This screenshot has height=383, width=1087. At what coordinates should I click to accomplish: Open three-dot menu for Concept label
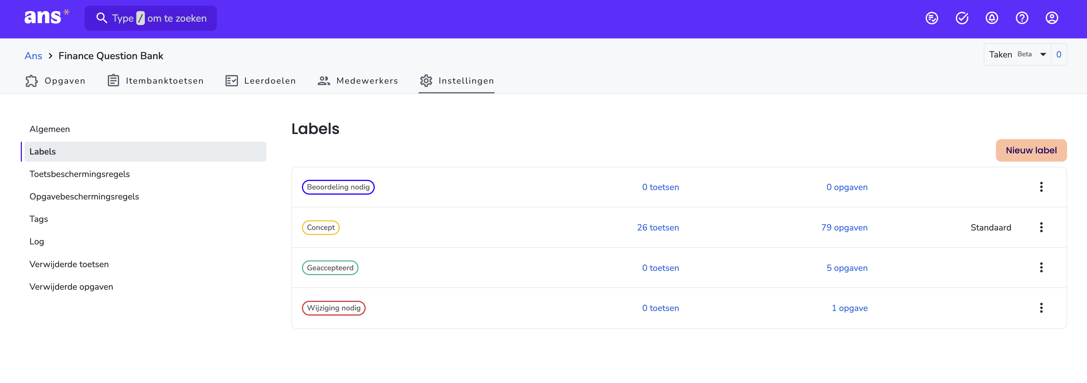pos(1041,227)
